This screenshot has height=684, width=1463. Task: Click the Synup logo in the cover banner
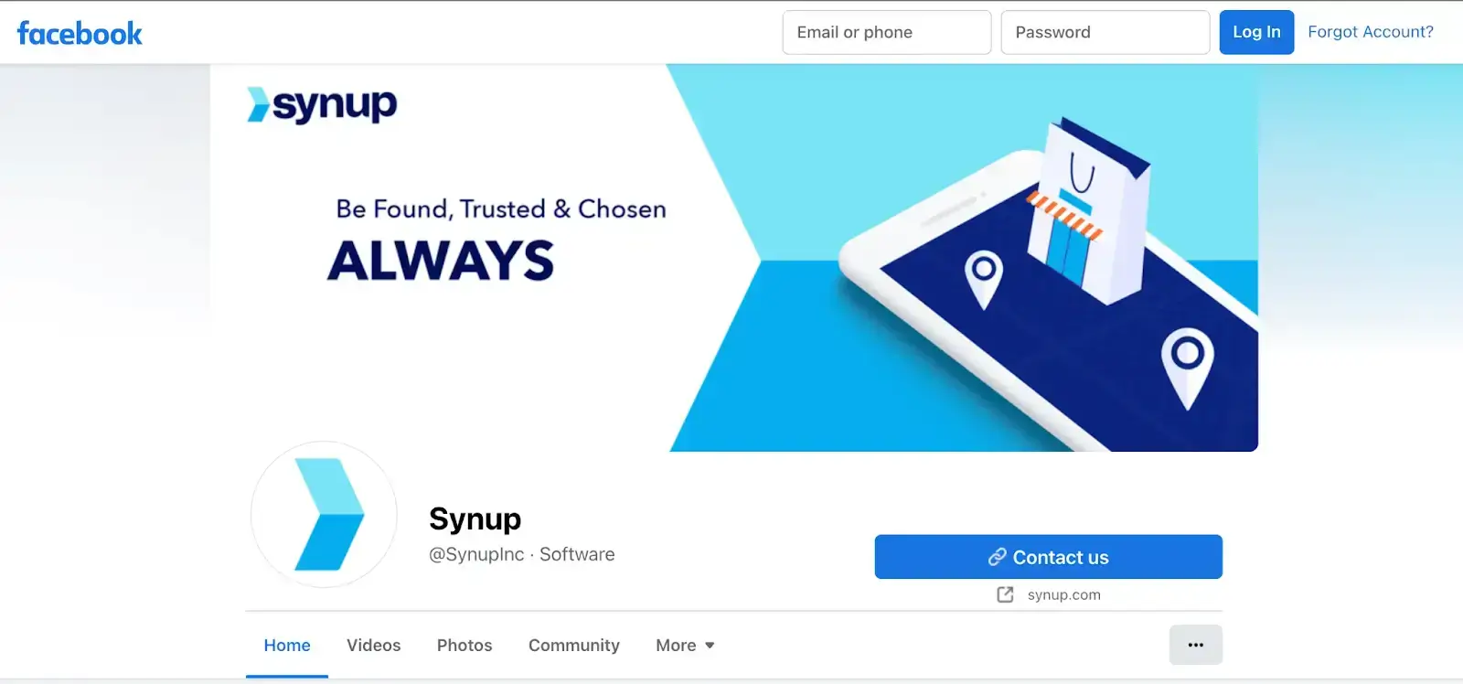[x=322, y=104]
